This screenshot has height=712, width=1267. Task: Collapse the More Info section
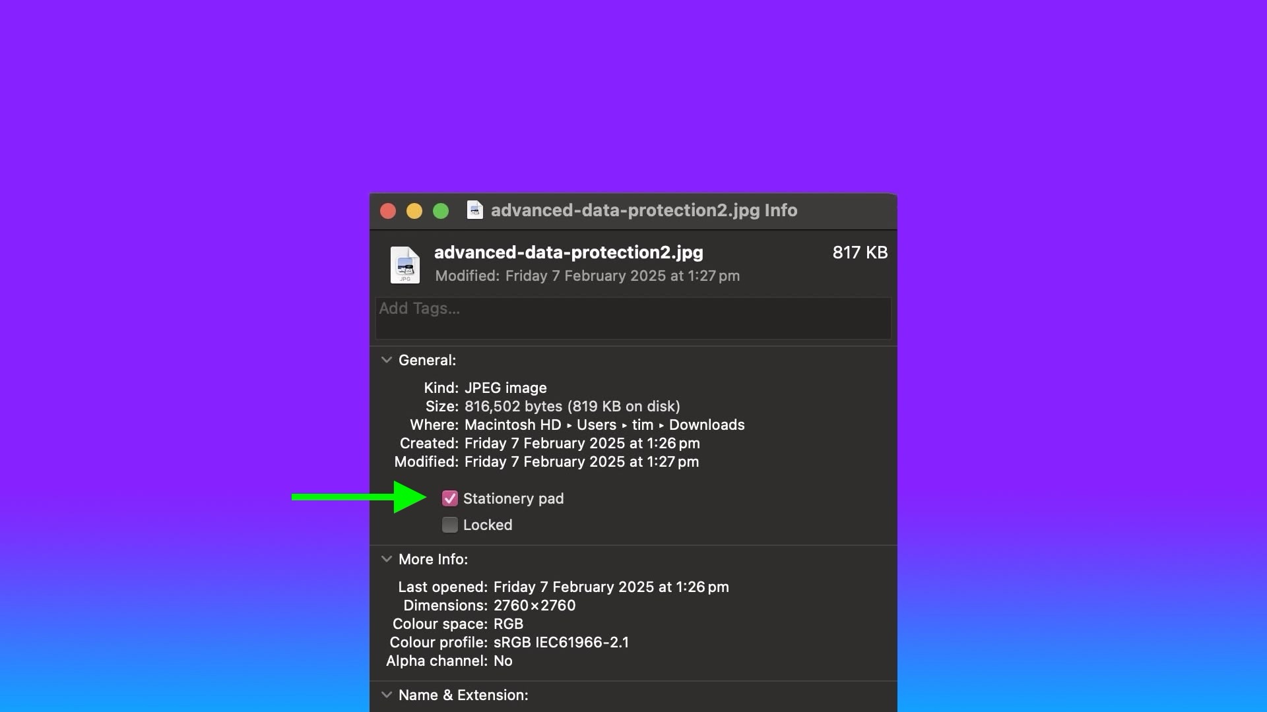point(387,559)
